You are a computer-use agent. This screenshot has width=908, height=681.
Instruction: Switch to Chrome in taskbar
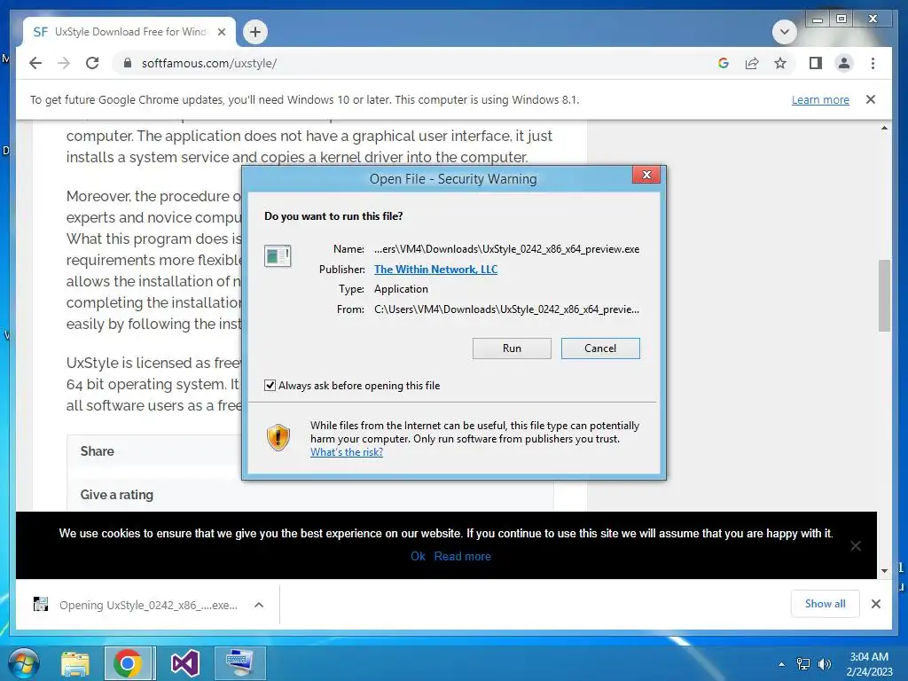coord(129,663)
